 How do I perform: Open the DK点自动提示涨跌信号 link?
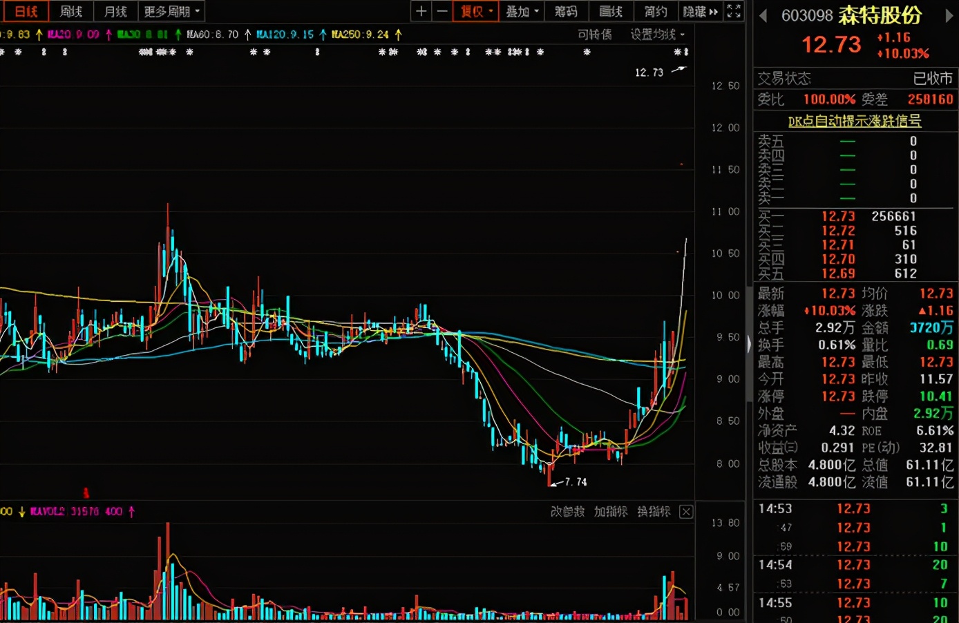855,121
